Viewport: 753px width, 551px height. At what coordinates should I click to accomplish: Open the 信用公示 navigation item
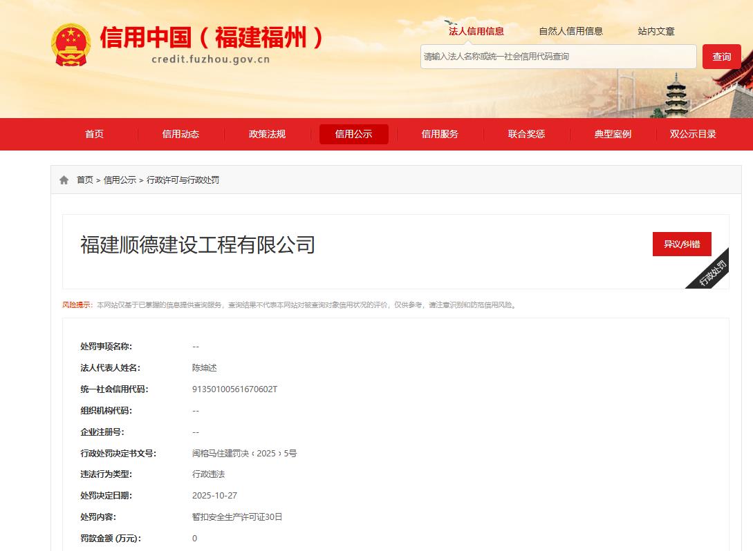353,134
